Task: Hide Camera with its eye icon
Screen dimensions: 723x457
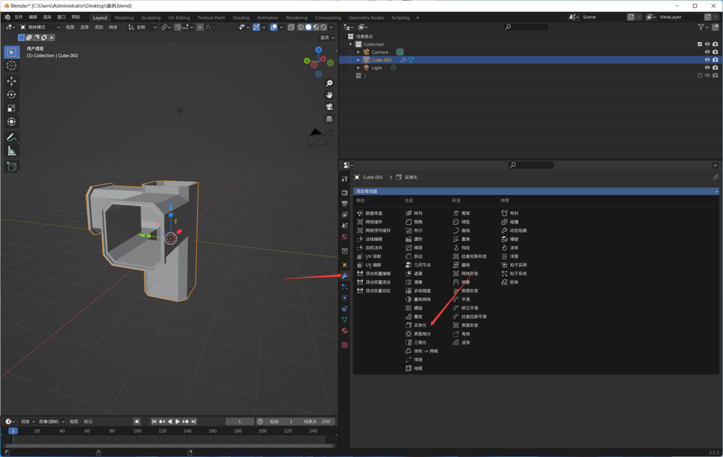Action: click(707, 52)
